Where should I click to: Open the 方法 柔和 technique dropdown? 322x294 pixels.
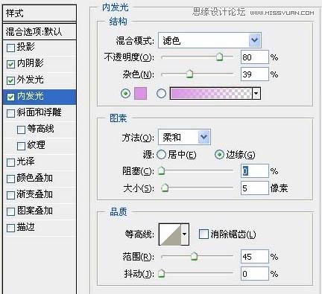[x=184, y=137]
